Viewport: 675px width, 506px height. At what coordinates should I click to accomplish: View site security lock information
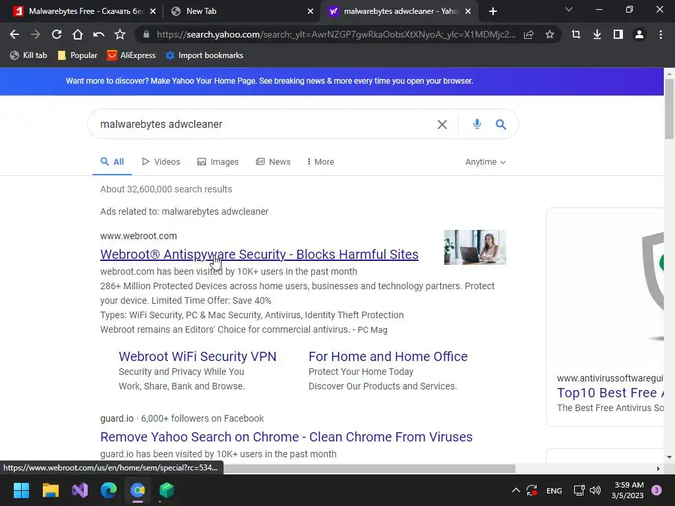[x=146, y=34]
